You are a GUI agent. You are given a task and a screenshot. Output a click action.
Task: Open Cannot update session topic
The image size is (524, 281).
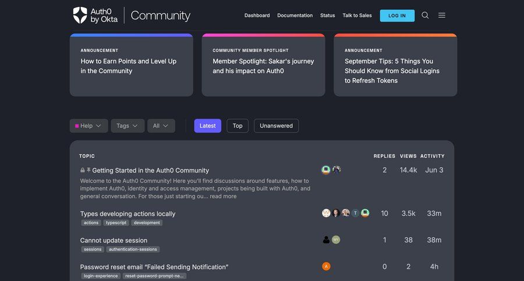[x=114, y=240]
